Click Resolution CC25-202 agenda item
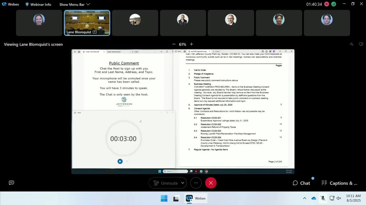The image size is (366, 205). pyautogui.click(x=211, y=124)
